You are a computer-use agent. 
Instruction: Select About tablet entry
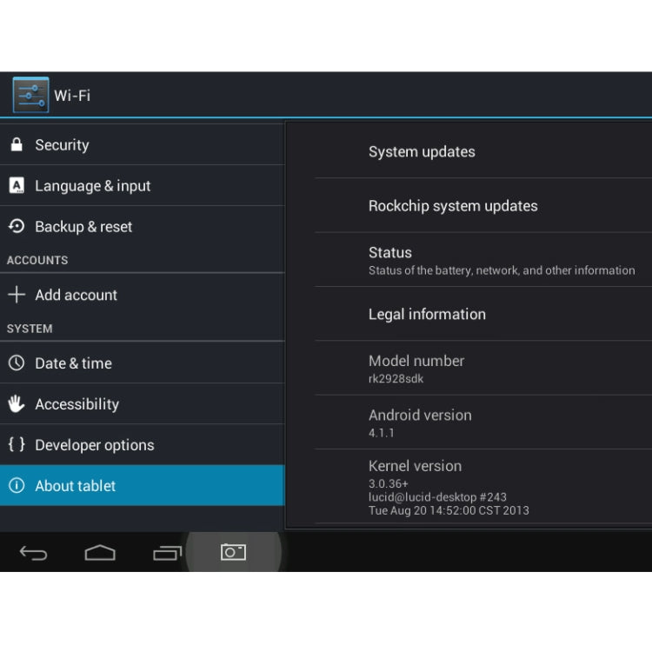[x=143, y=485]
